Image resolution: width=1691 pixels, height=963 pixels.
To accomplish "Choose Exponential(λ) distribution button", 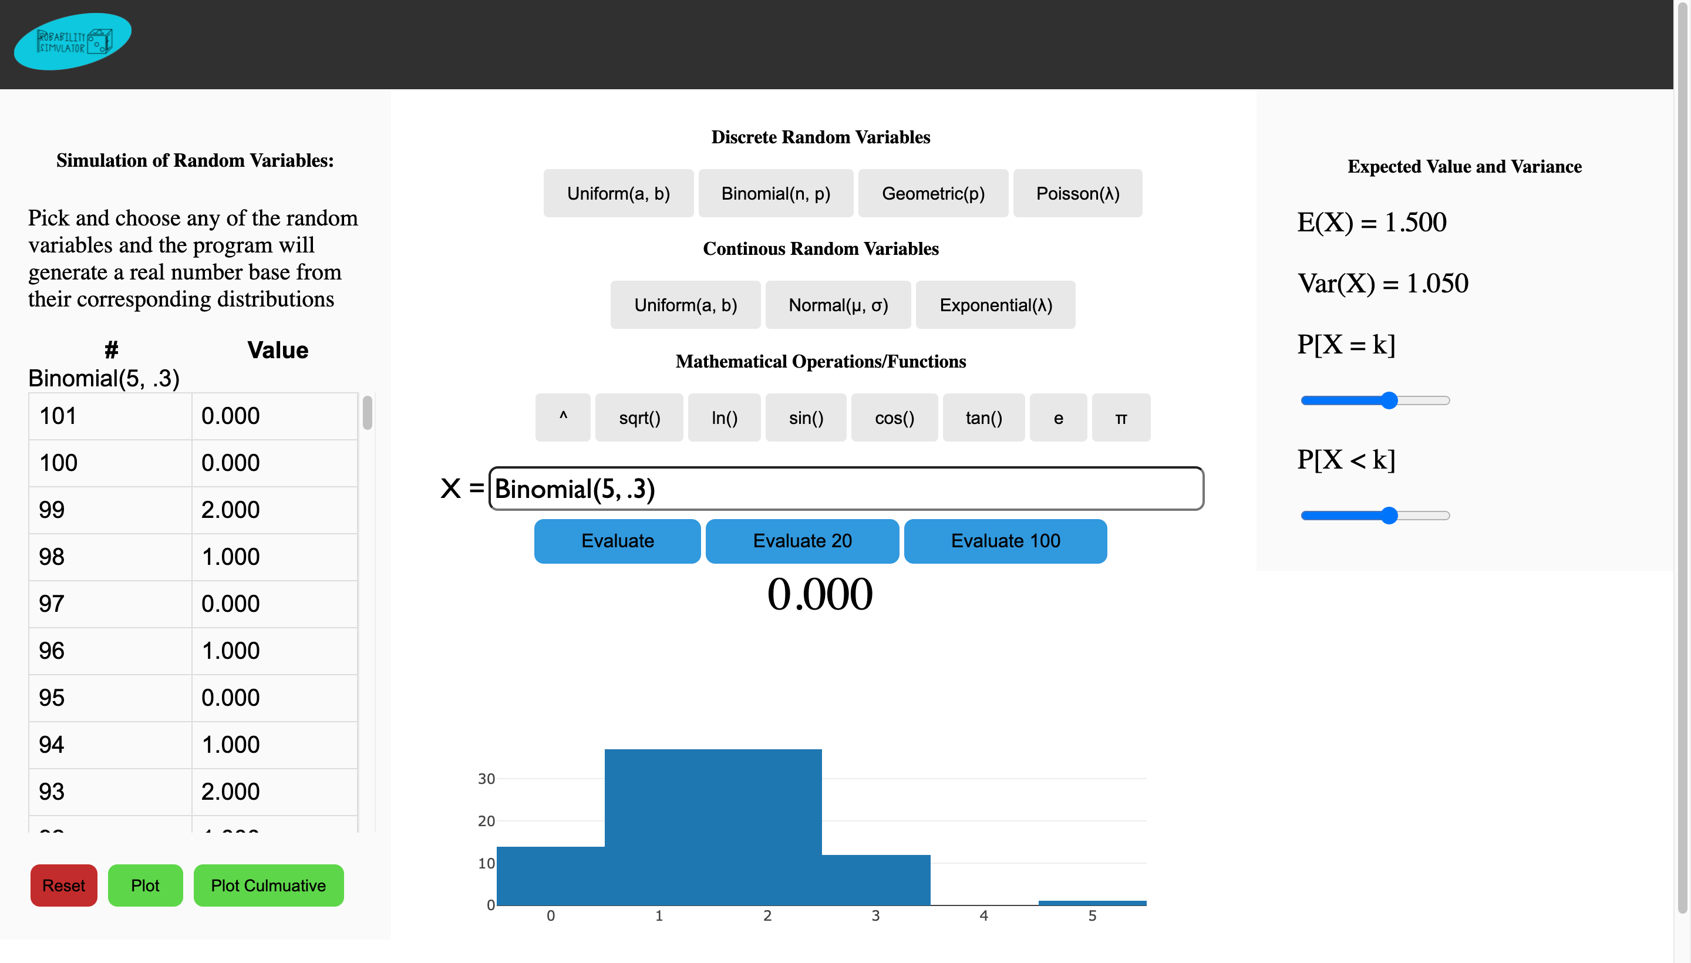I will [x=995, y=305].
